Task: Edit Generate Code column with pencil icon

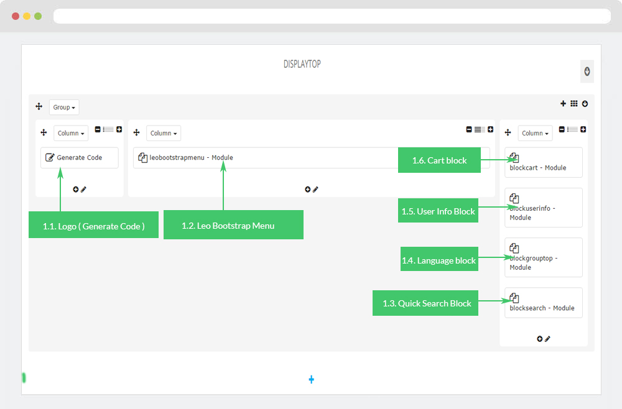Action: [x=83, y=190]
